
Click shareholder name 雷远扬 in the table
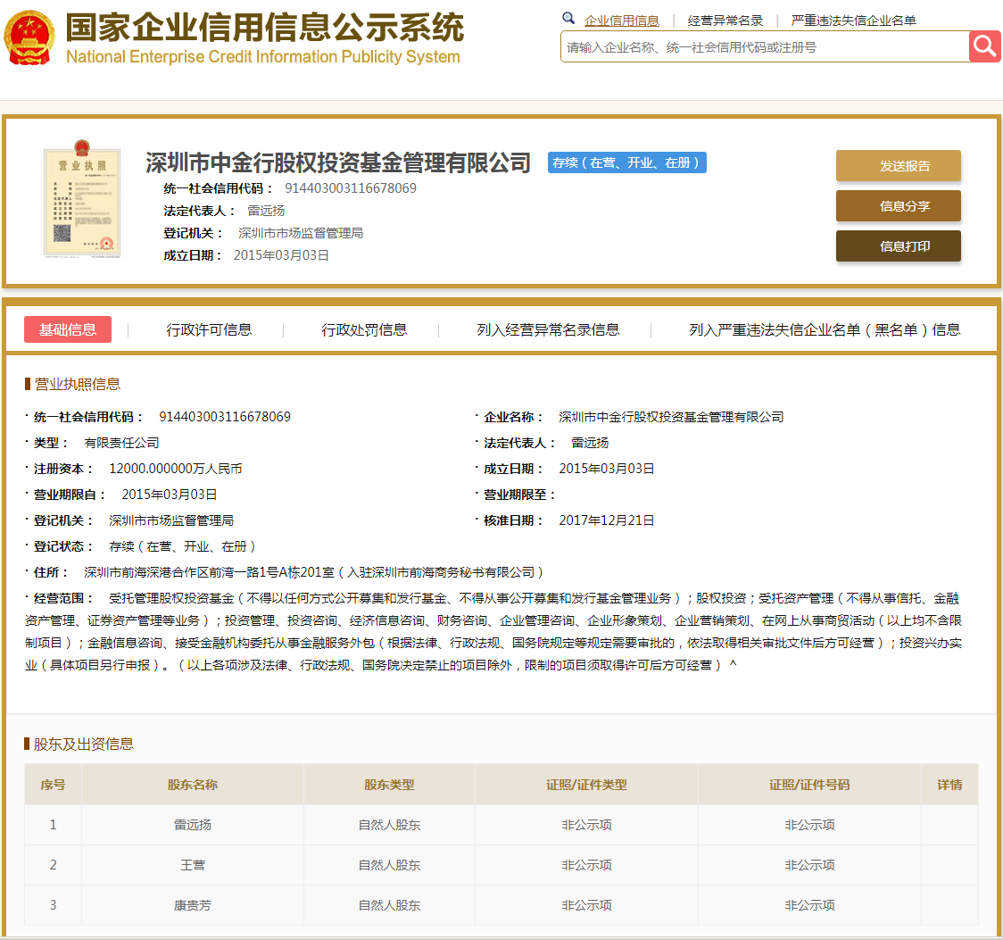tap(193, 825)
